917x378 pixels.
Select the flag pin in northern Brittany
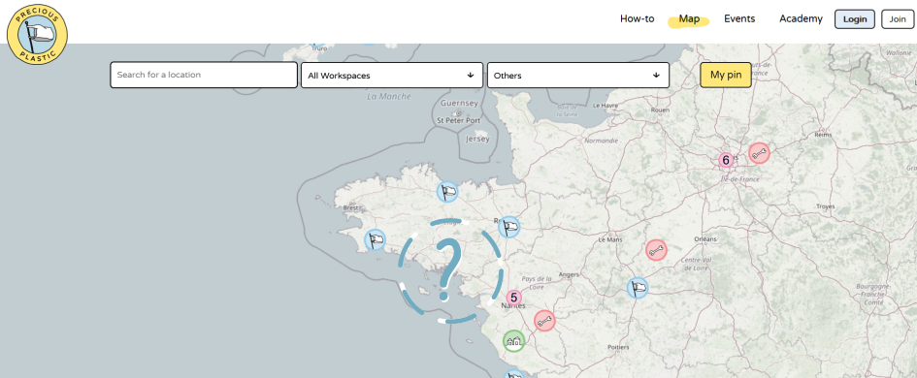pos(447,191)
